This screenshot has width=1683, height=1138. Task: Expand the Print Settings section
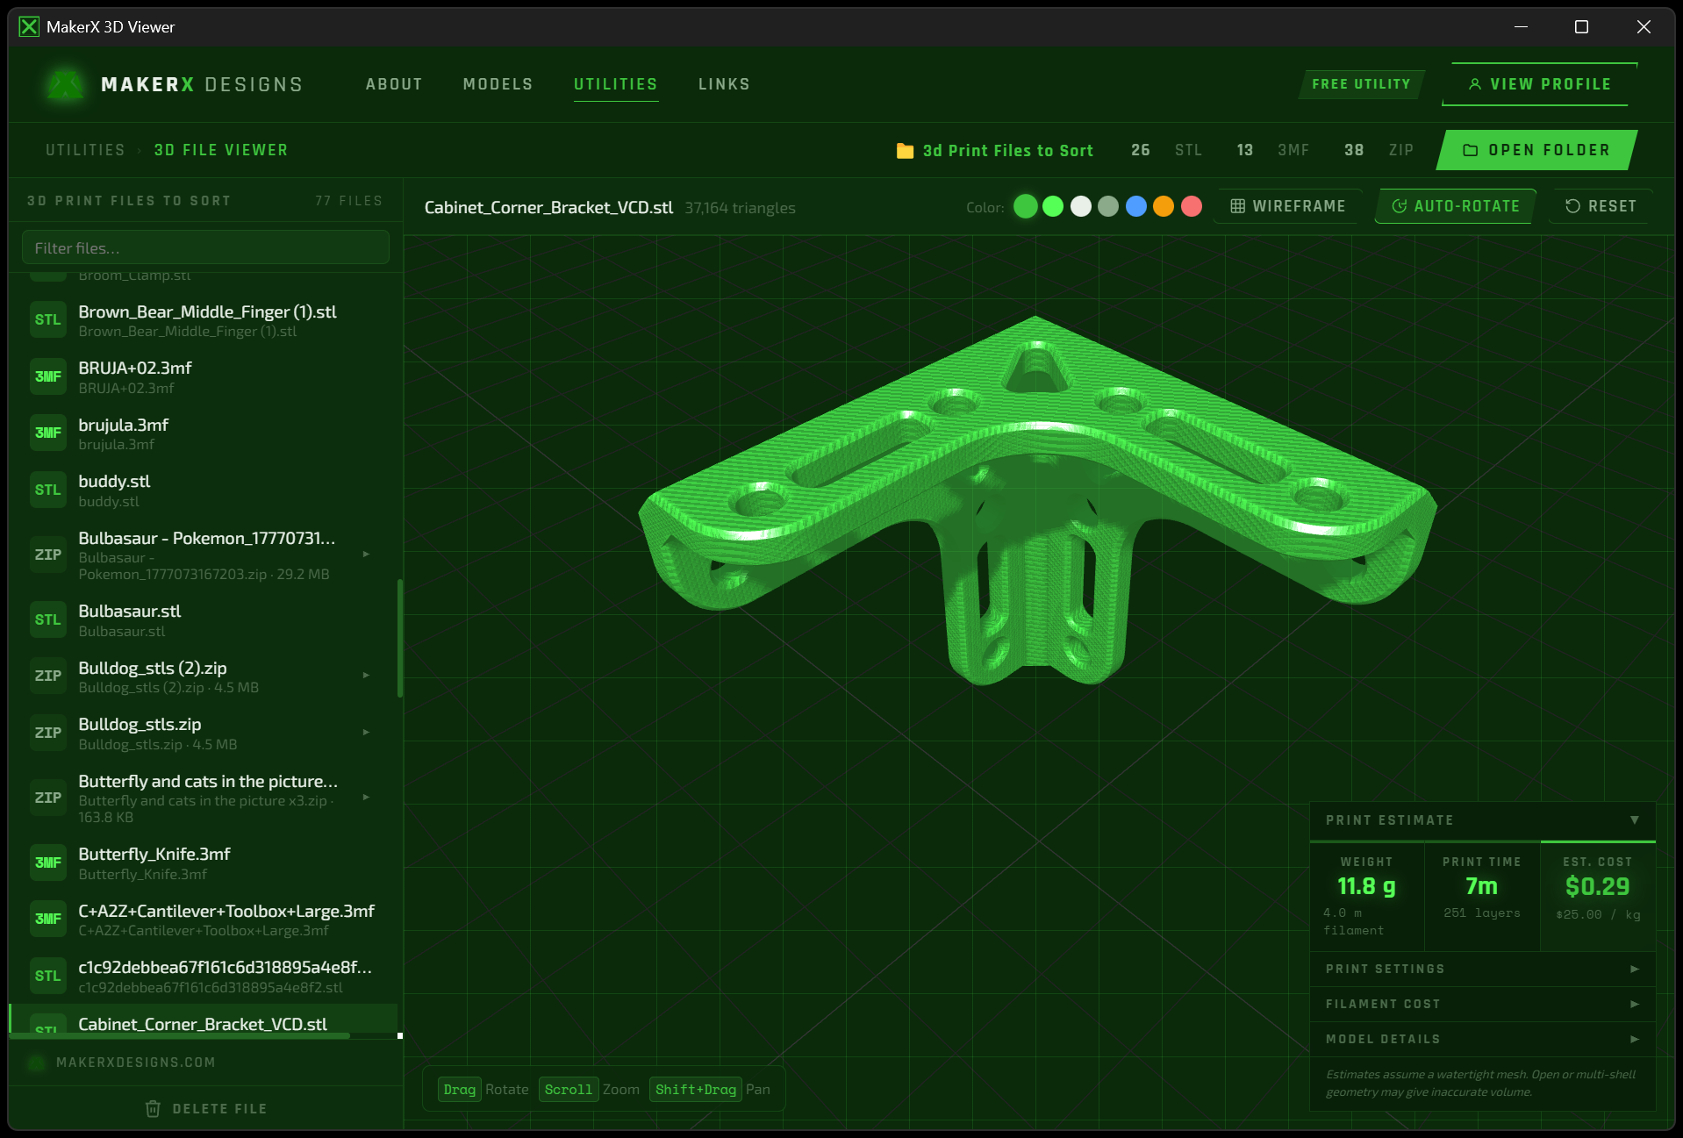tap(1483, 969)
